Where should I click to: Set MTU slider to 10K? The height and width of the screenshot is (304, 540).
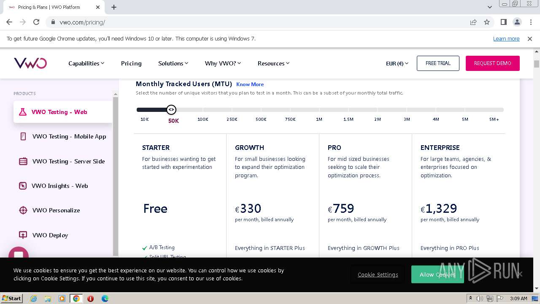click(x=144, y=119)
